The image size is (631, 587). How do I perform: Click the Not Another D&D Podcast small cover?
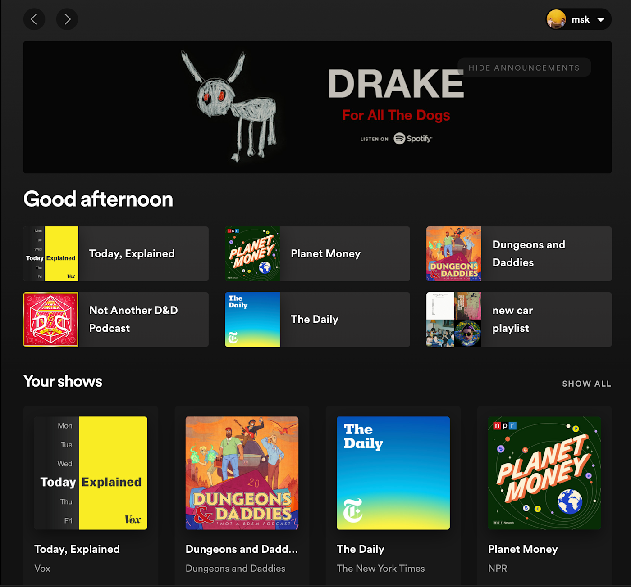click(x=51, y=320)
